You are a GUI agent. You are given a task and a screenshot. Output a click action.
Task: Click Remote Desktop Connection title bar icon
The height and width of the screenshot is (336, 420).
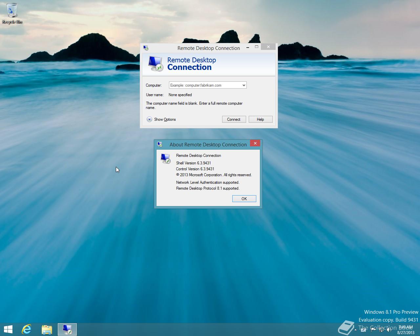tap(146, 48)
